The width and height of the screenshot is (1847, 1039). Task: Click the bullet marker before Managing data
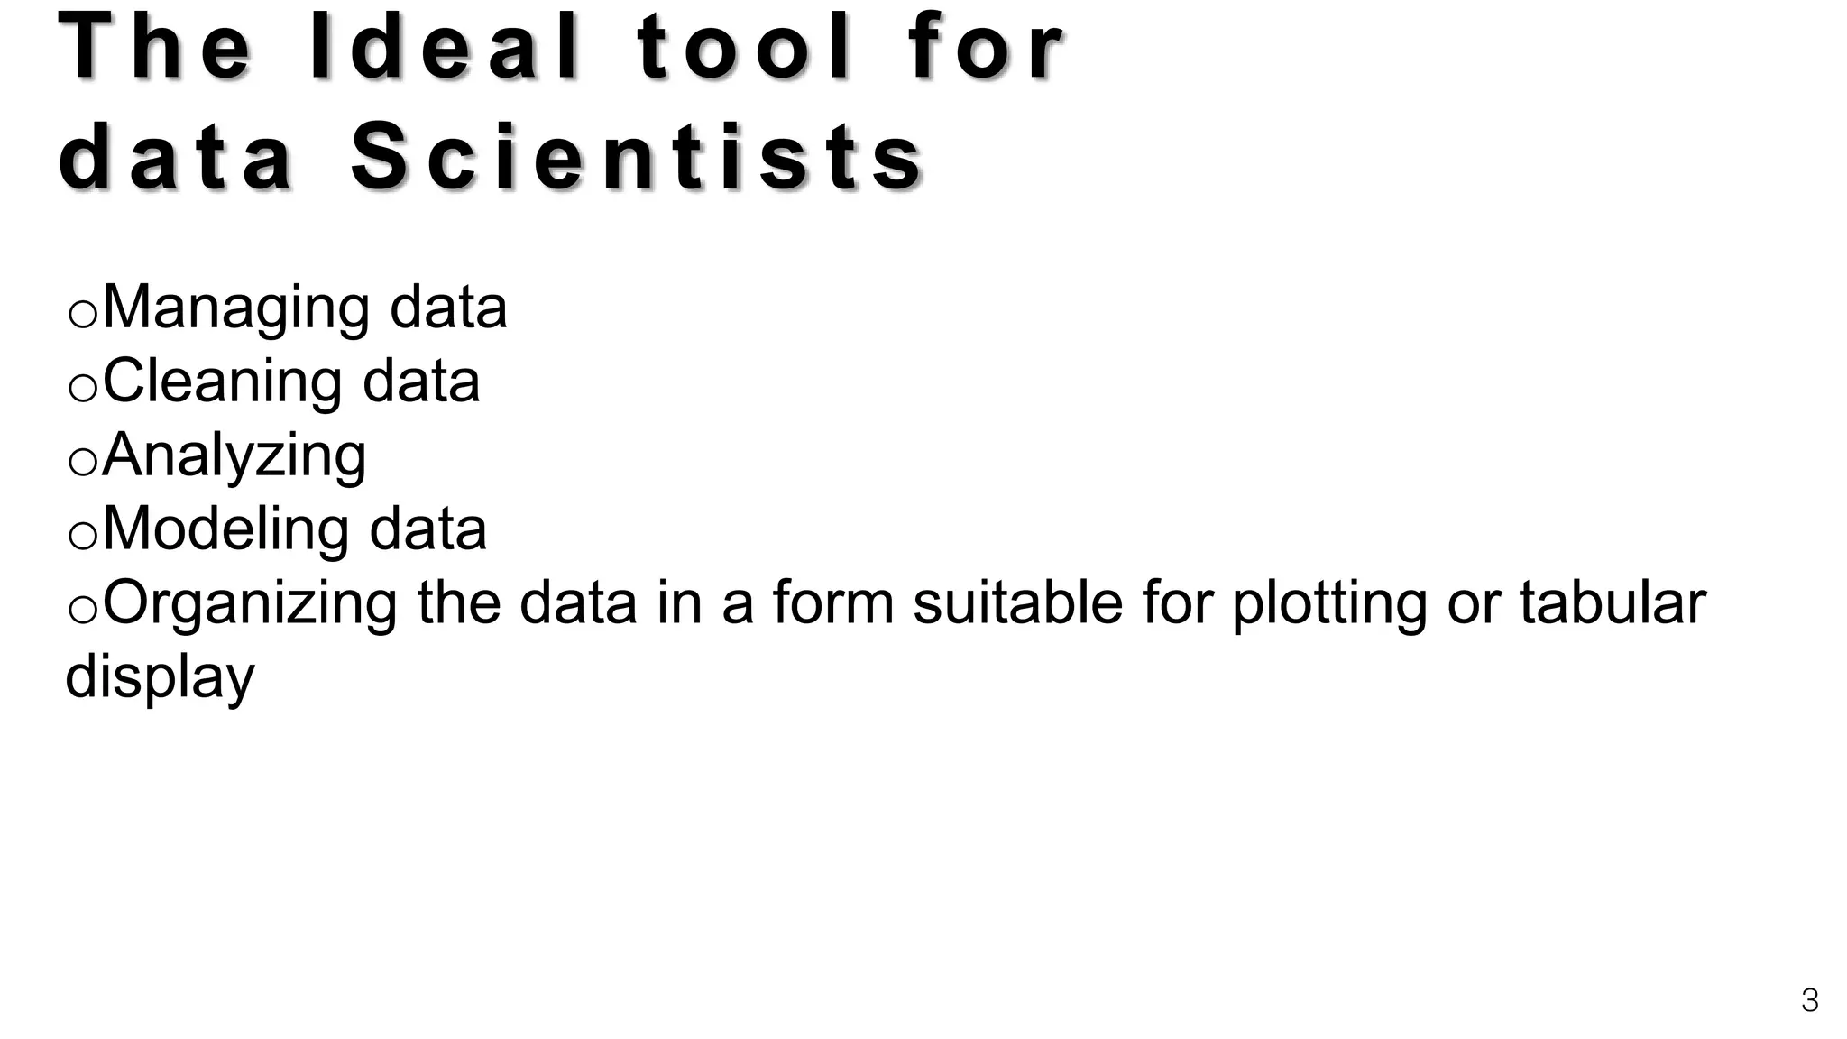click(82, 314)
